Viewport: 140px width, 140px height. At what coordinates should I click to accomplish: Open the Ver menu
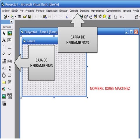point(22,11)
